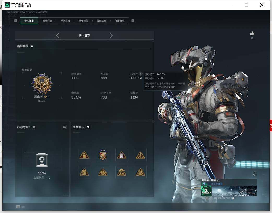Toggle the swap icon beside 行动等级: 60
The width and height of the screenshot is (272, 213).
[x=64, y=127]
